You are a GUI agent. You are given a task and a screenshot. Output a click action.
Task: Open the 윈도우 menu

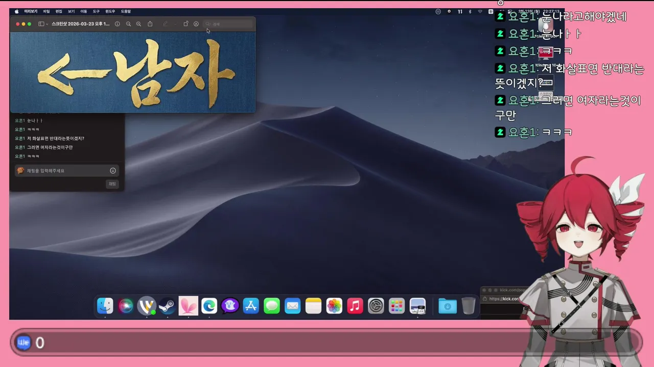110,11
